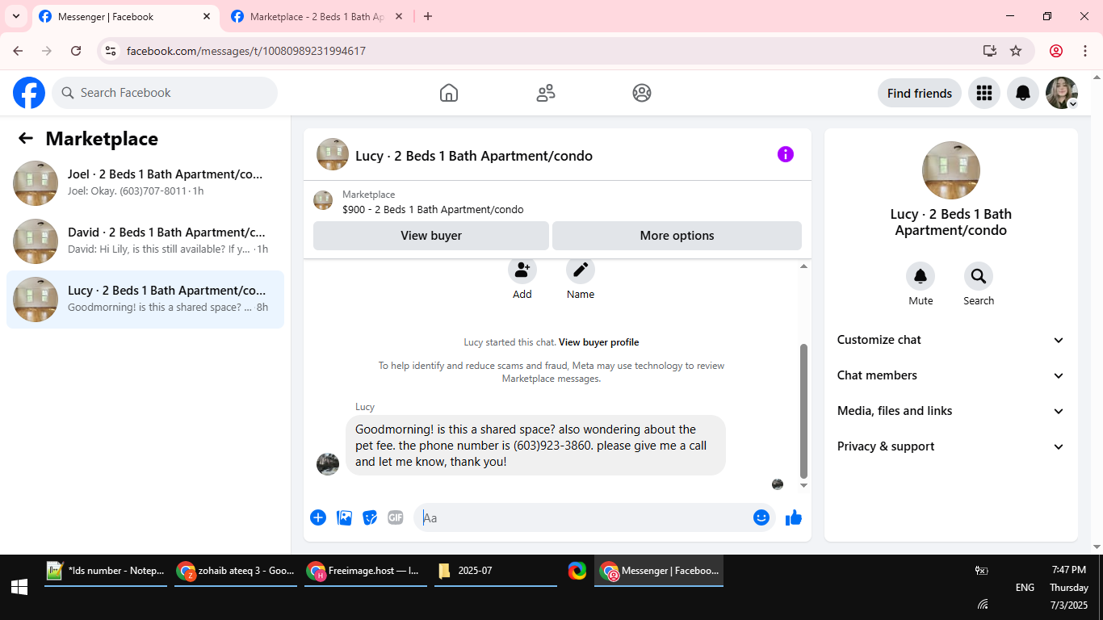
Task: Open Chrome three-dot menu
Action: point(1084,51)
